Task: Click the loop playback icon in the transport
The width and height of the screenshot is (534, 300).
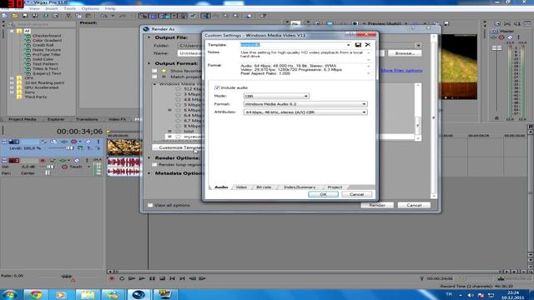Action: (122, 278)
